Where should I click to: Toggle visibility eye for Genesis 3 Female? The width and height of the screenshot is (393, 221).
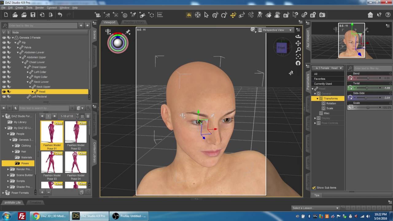pos(4,37)
